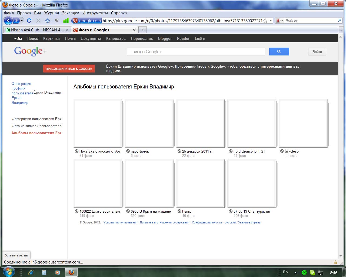This screenshot has height=277, width=346.
Task: Click Почта in Google top bar
Action: (x=70, y=38)
